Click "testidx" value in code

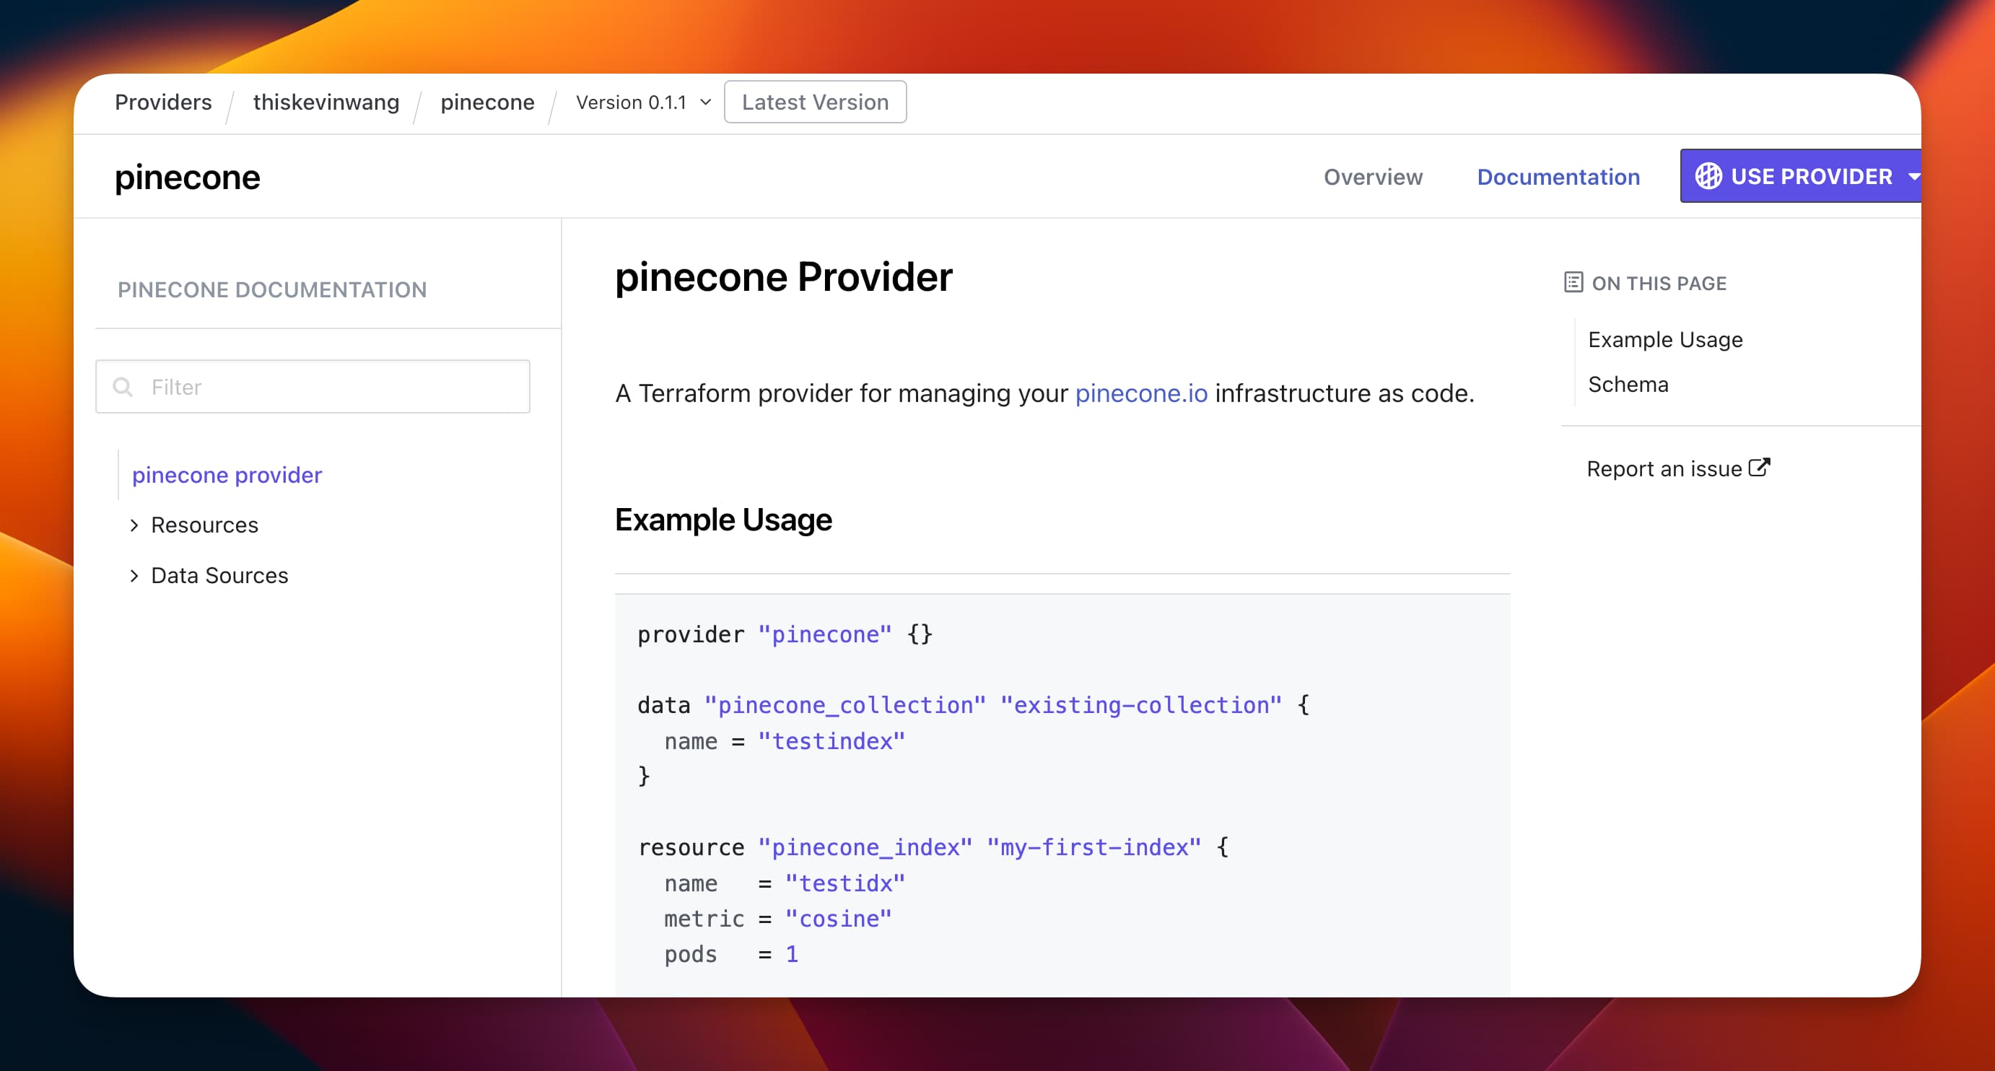coord(845,883)
